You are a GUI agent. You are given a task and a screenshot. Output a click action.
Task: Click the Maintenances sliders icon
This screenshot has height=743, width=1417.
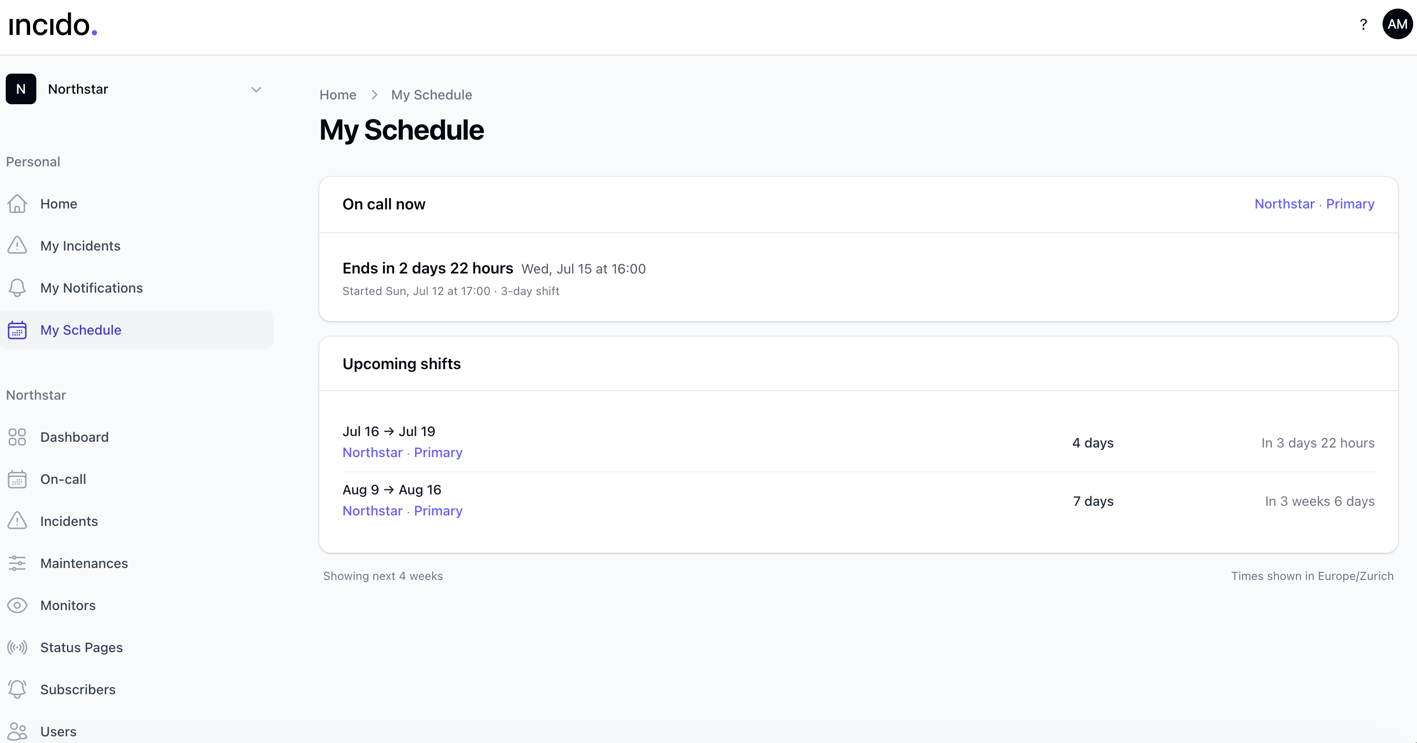coord(17,564)
